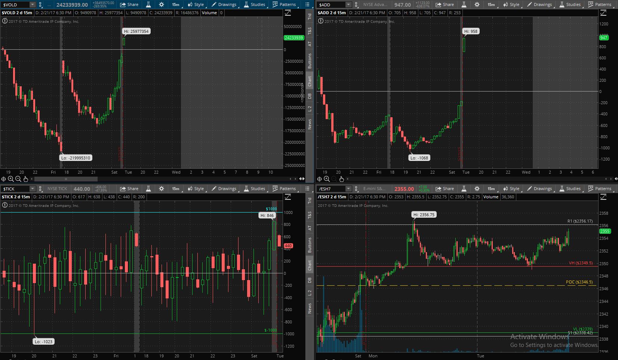Open the $TICK symbol dropdown arrow
Image resolution: width=618 pixels, height=360 pixels.
(x=33, y=189)
